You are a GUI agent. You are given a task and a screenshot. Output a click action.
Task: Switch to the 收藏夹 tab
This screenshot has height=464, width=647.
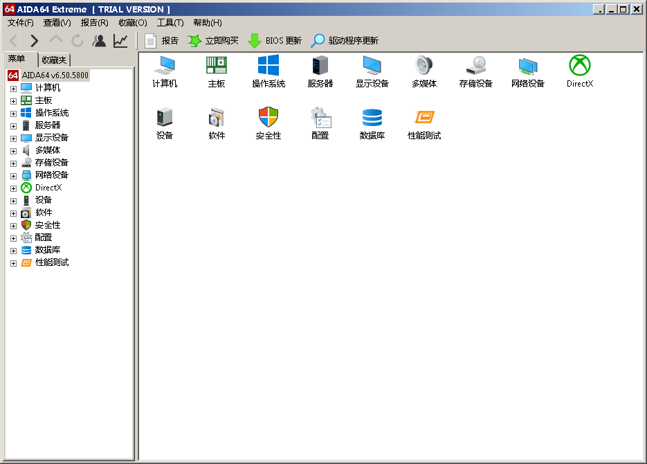[54, 60]
